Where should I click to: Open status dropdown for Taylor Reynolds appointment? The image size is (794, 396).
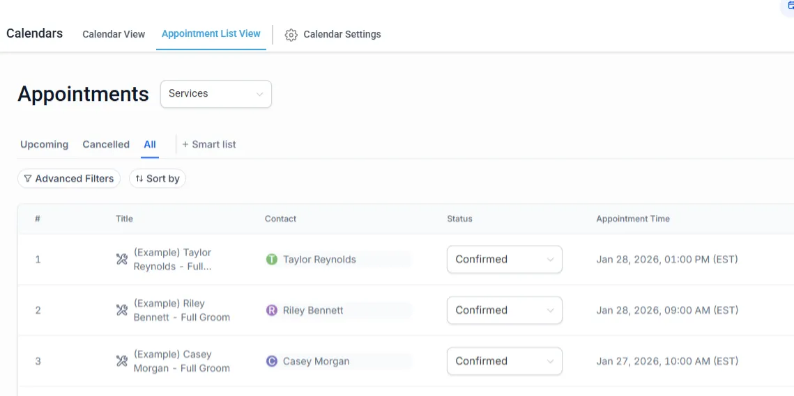pos(504,260)
